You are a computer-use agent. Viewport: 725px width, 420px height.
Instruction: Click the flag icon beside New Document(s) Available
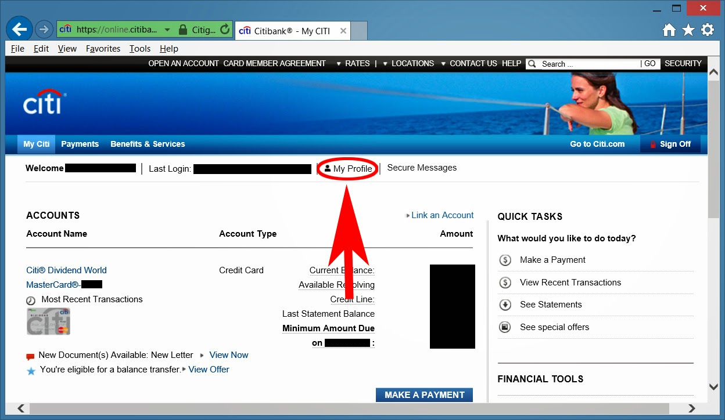pyautogui.click(x=30, y=355)
